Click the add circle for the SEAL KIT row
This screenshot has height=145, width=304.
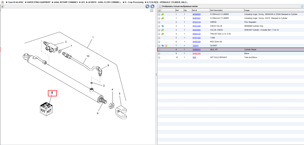point(159,50)
